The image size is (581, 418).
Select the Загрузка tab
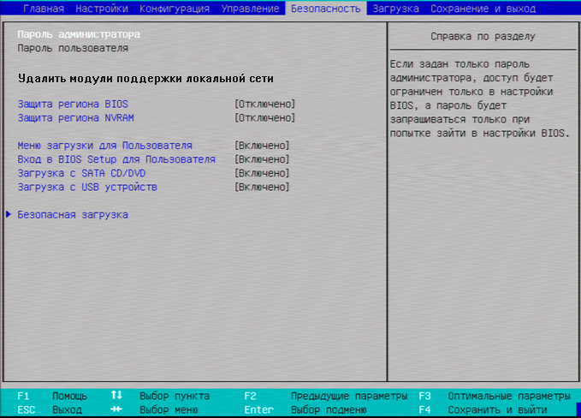(395, 9)
